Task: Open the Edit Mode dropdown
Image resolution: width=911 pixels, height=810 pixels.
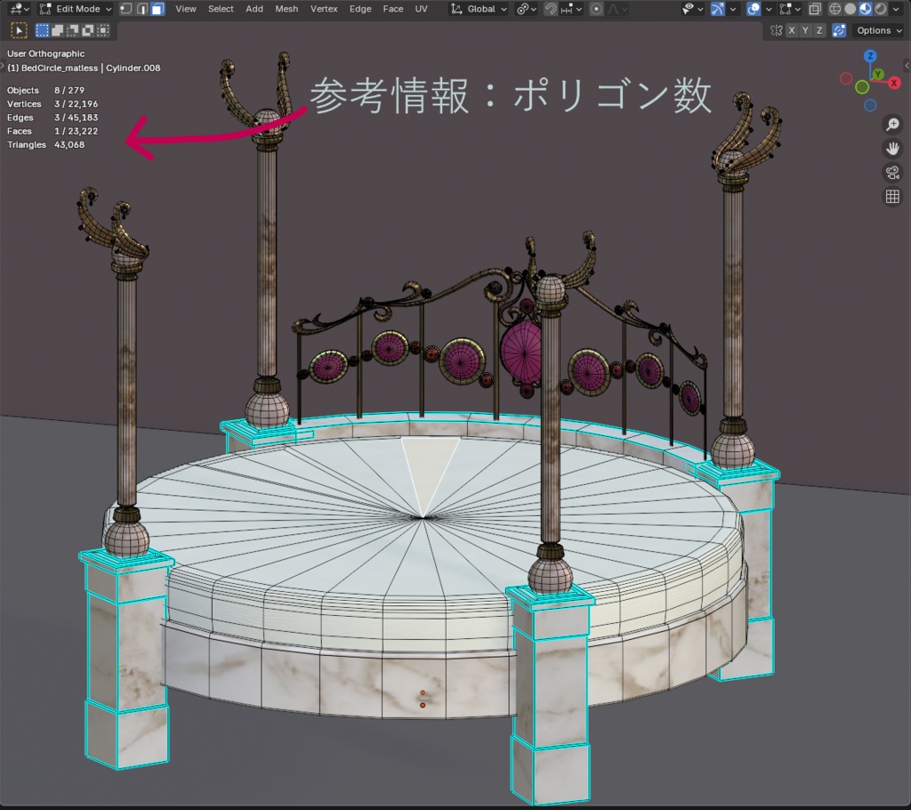Action: pos(76,9)
